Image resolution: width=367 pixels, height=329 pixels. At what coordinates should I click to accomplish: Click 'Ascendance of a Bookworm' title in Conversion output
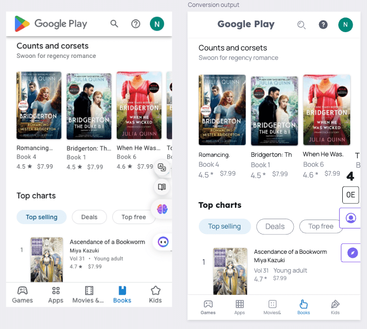pyautogui.click(x=290, y=252)
